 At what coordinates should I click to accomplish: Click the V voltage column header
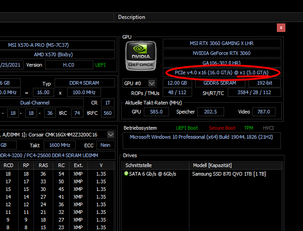pyautogui.click(x=101, y=165)
